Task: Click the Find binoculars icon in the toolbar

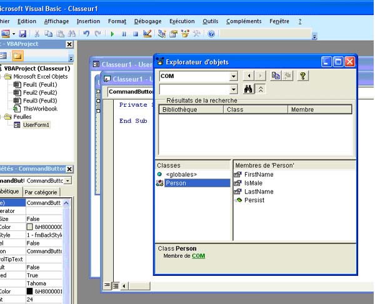Action: pos(72,34)
